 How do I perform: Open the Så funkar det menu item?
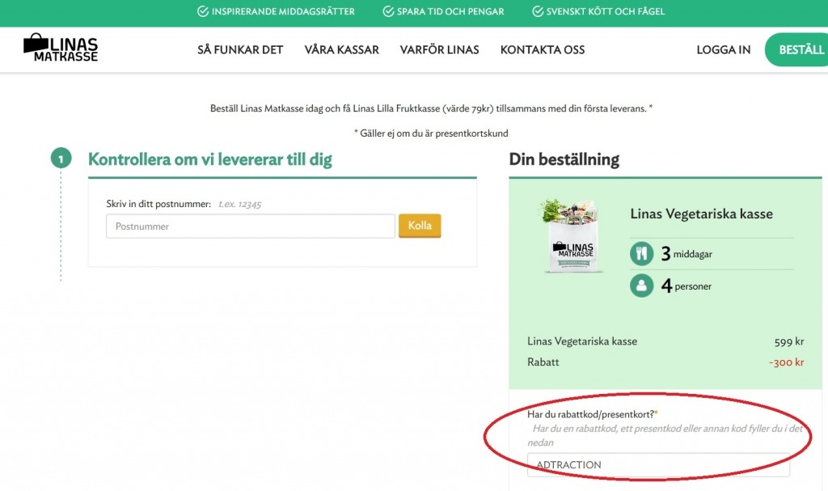240,49
